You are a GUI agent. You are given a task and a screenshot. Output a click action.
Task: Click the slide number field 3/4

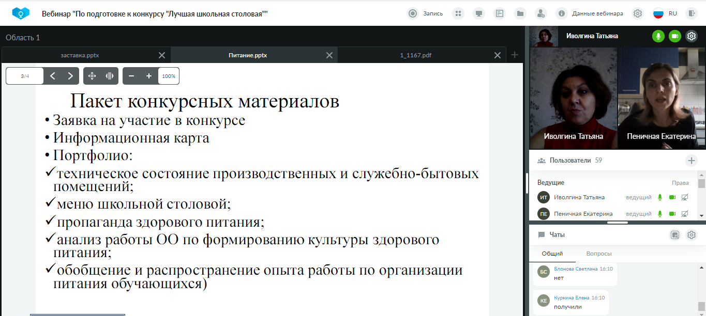25,76
